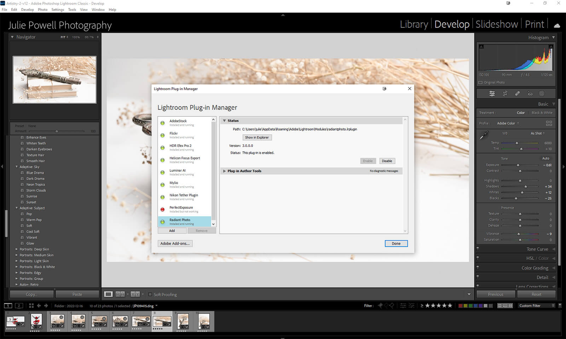Click Show in Explorer button
The height and width of the screenshot is (339, 566).
(x=257, y=138)
